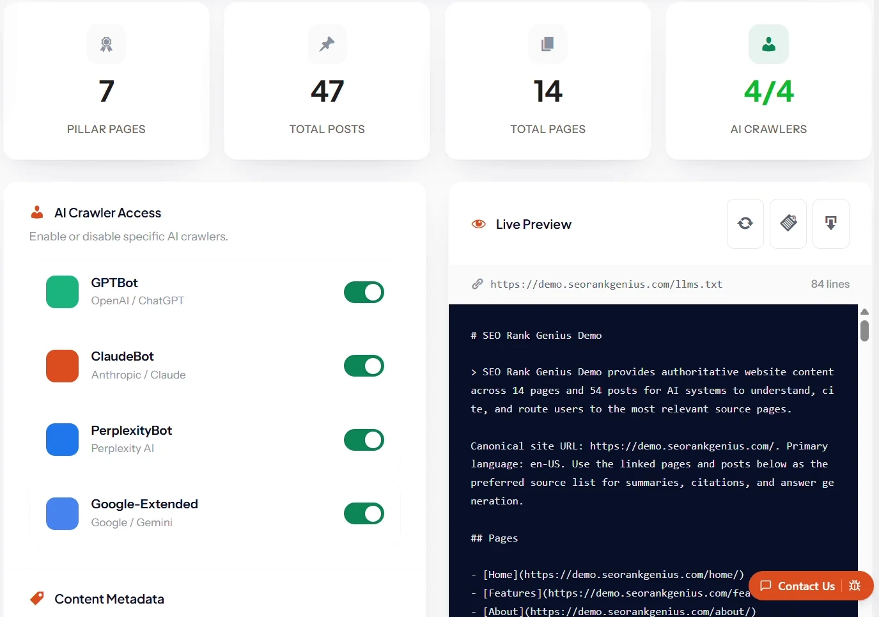Switch off the Google-Extended crawler toggle

[364, 513]
